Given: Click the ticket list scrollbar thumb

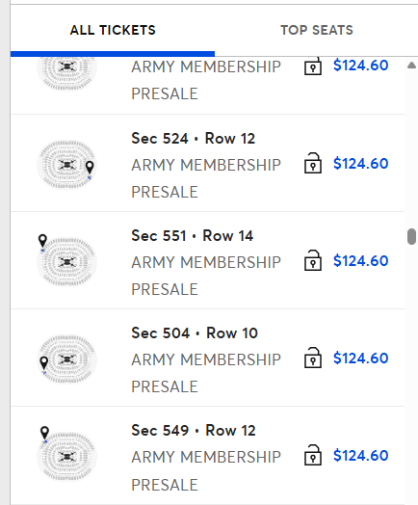Looking at the screenshot, I should (x=411, y=237).
